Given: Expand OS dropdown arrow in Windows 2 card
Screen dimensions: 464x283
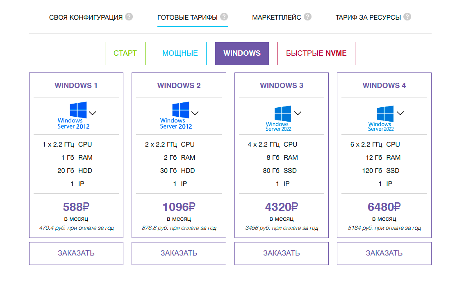Looking at the screenshot, I should click(x=195, y=113).
